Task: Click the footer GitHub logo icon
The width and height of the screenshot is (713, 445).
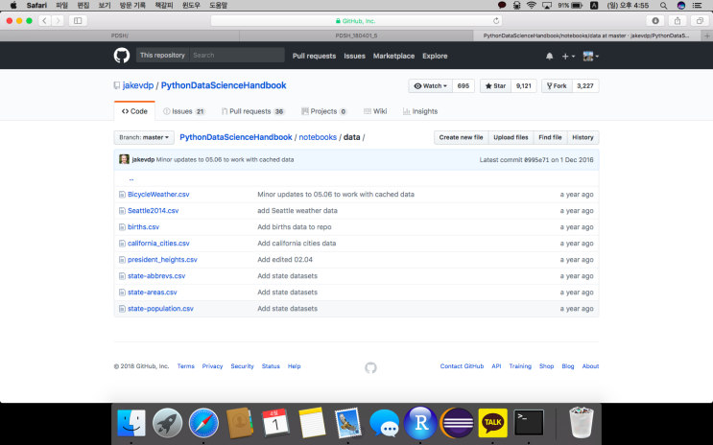Action: tap(370, 367)
